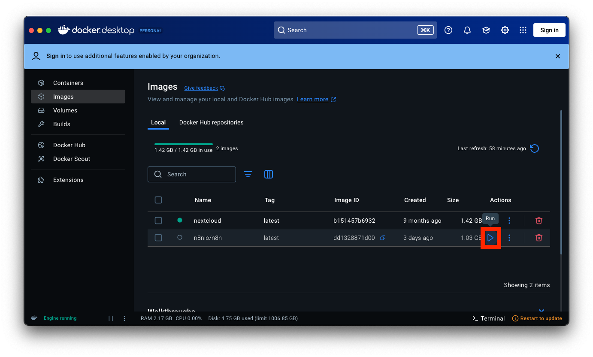Focus the images Search field
The height and width of the screenshot is (357, 593).
point(192,174)
